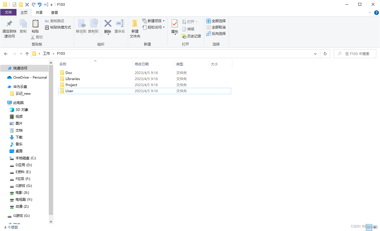Click the History button
Image resolution: width=380 pixels, height=231 pixels.
pos(192,36)
